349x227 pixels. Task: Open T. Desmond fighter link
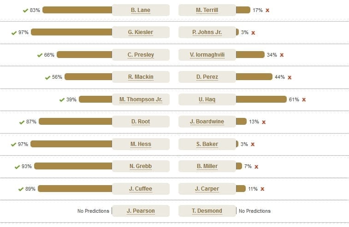click(207, 211)
